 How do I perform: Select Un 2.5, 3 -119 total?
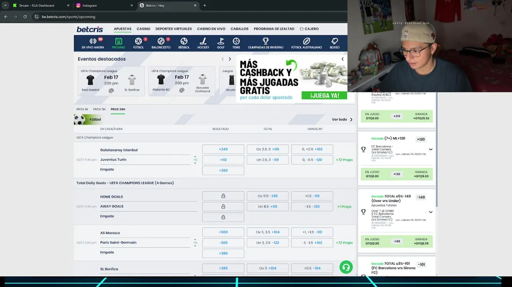click(x=267, y=160)
